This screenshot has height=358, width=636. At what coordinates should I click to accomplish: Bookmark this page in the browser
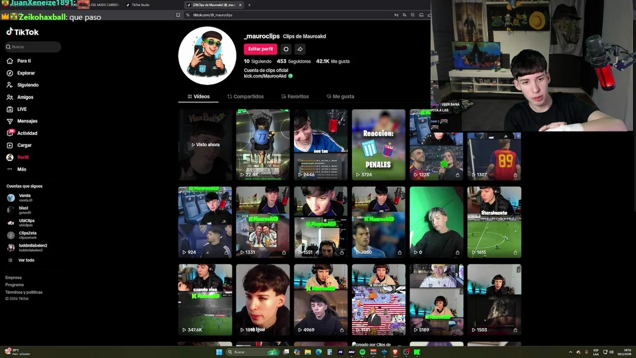pos(178,15)
